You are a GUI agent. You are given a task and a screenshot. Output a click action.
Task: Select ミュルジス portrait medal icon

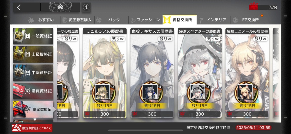coord(101,92)
